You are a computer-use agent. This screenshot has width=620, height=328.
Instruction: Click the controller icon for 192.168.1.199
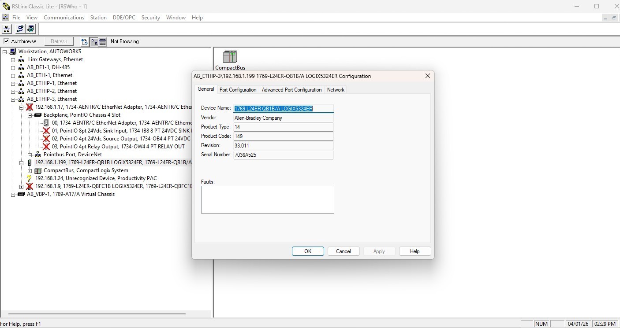coord(30,162)
